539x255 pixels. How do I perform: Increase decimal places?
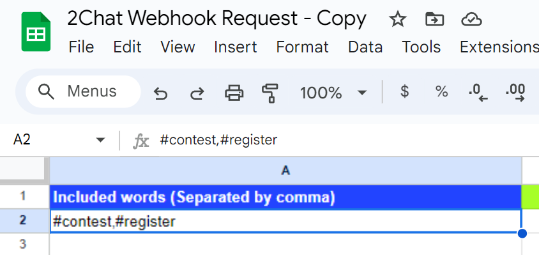[x=515, y=93]
